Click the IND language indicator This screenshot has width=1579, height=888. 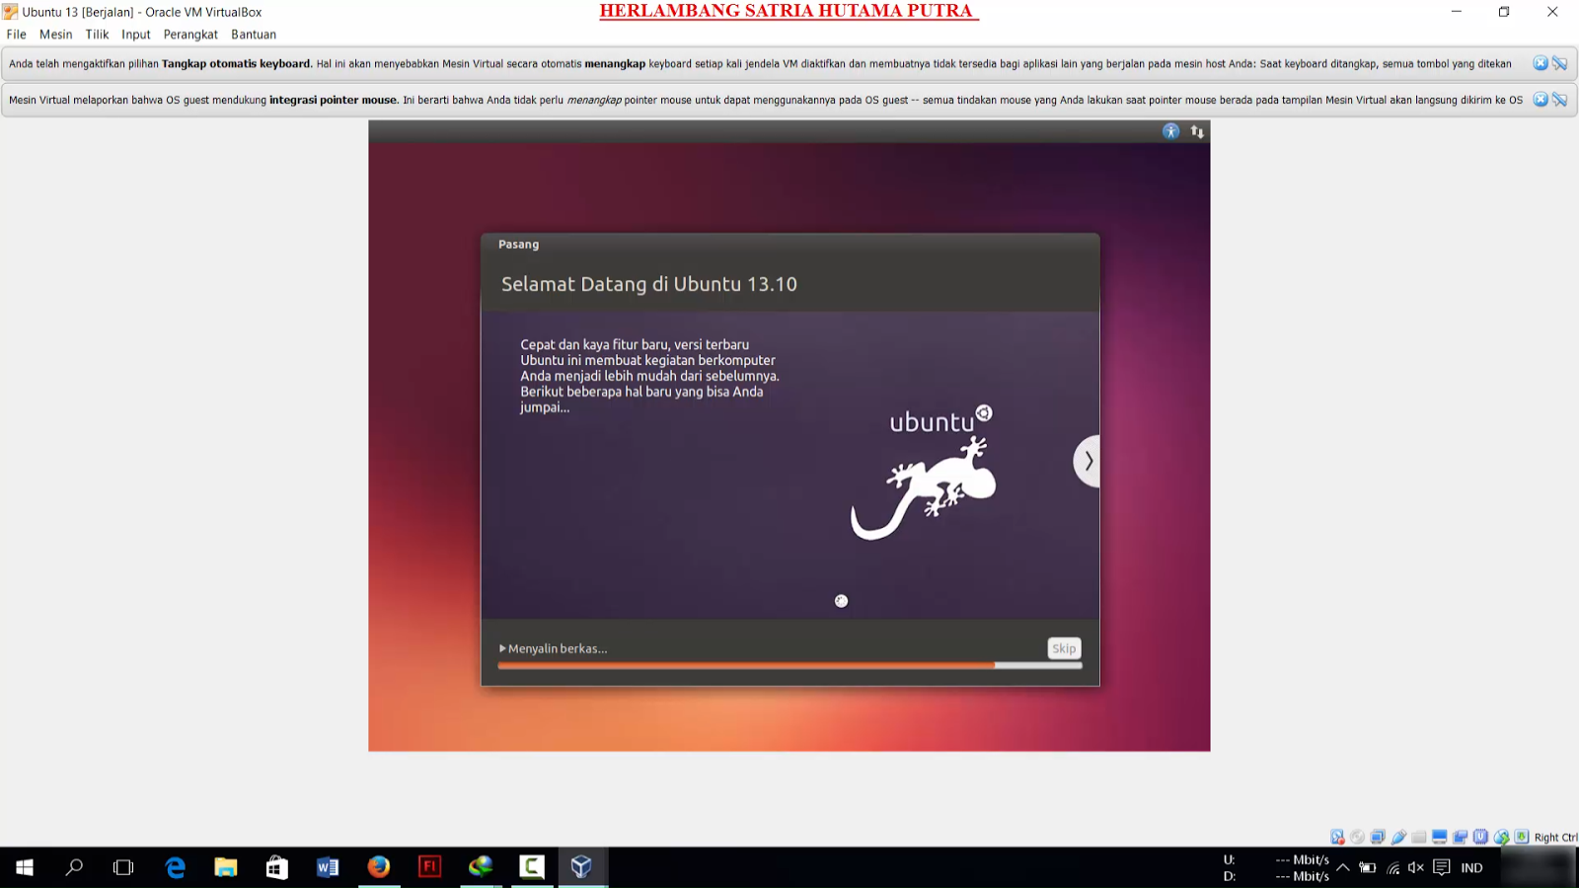click(x=1472, y=868)
